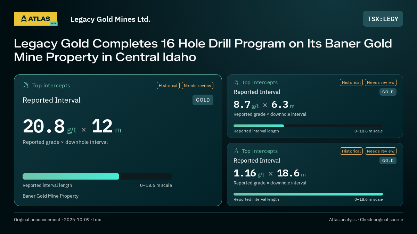Click Top intercepts label in the 1.16 g/t card
The width and height of the screenshot is (417, 234).
point(260,151)
